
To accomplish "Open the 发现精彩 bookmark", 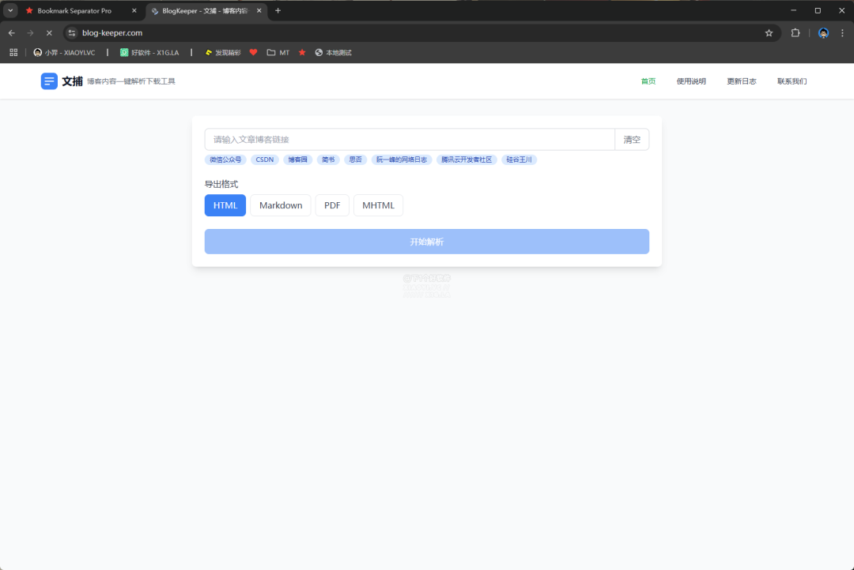I will coord(223,53).
